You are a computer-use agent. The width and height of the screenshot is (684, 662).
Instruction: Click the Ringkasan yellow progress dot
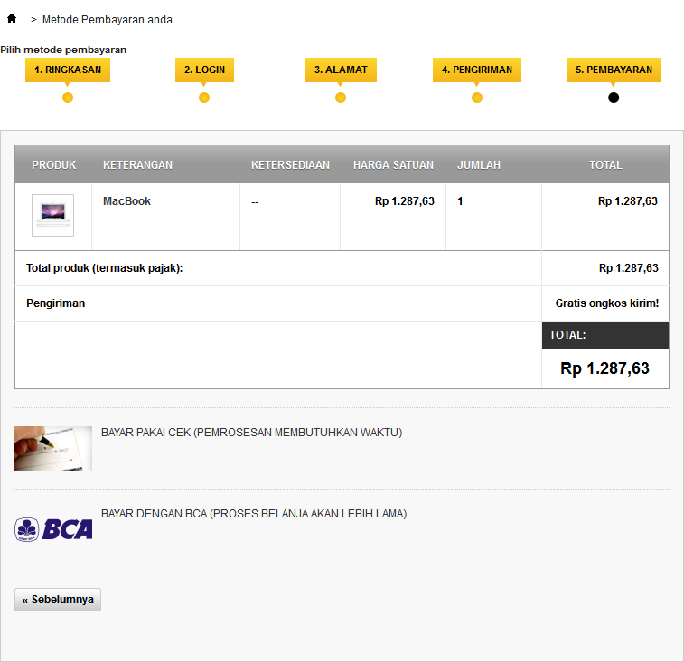pyautogui.click(x=68, y=98)
